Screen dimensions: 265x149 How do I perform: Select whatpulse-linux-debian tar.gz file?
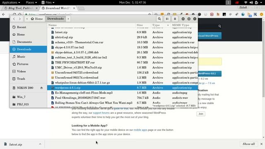pyautogui.click(x=123, y=83)
